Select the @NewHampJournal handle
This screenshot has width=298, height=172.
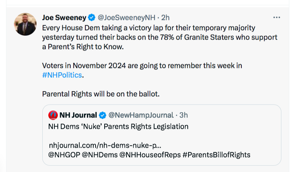tap(141, 115)
